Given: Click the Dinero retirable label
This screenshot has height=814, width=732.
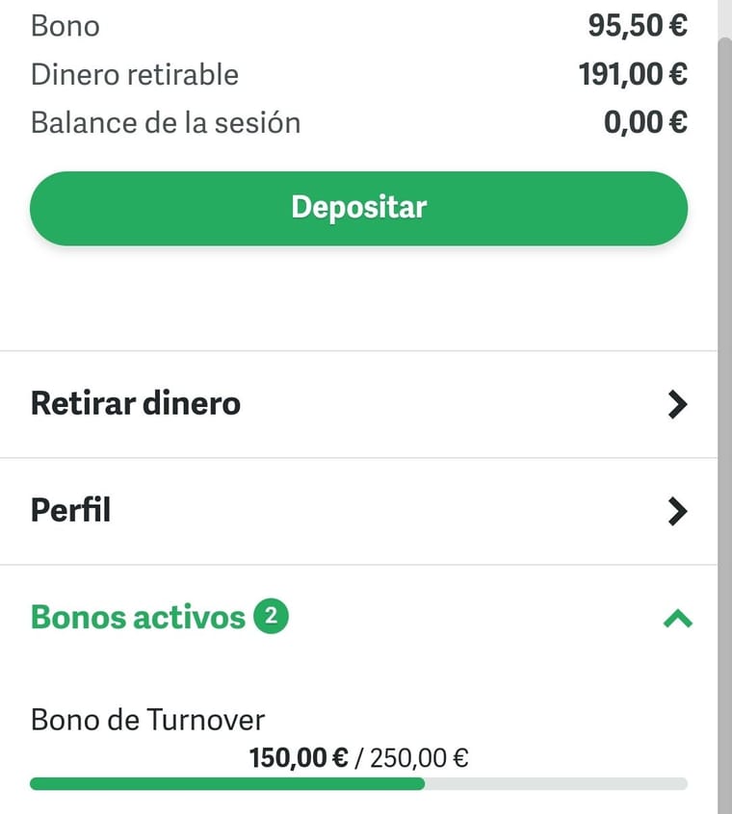Looking at the screenshot, I should (x=135, y=74).
